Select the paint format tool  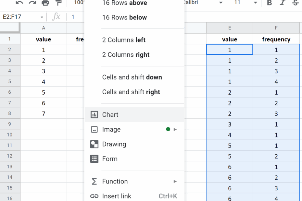(58, 3)
